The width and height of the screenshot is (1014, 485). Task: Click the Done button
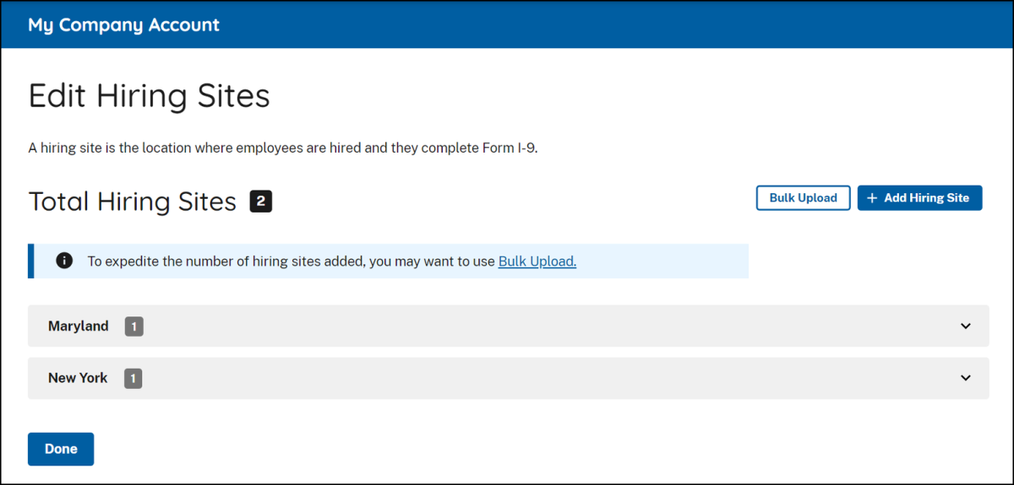pyautogui.click(x=61, y=449)
